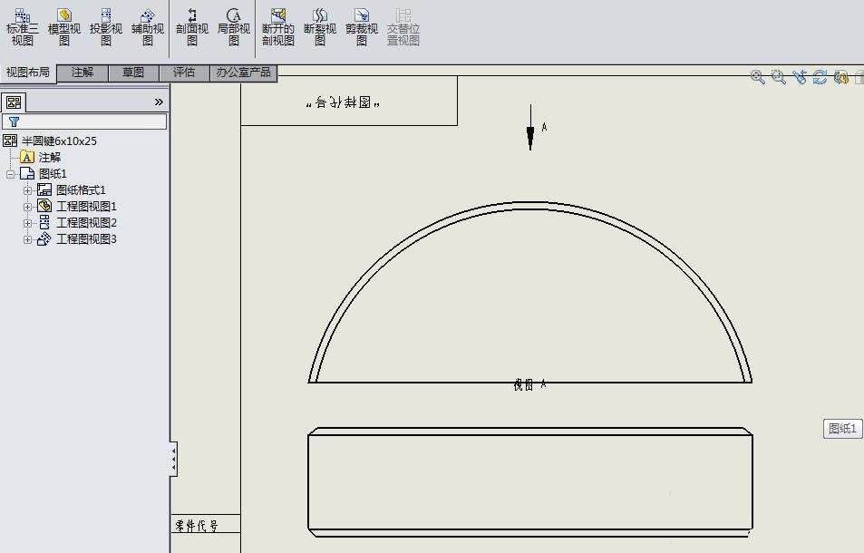Select the 局部视图 (Detail View) tool
The width and height of the screenshot is (864, 553).
(234, 27)
